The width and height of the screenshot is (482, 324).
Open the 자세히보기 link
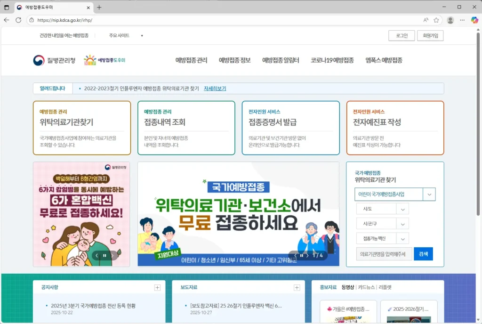point(215,88)
